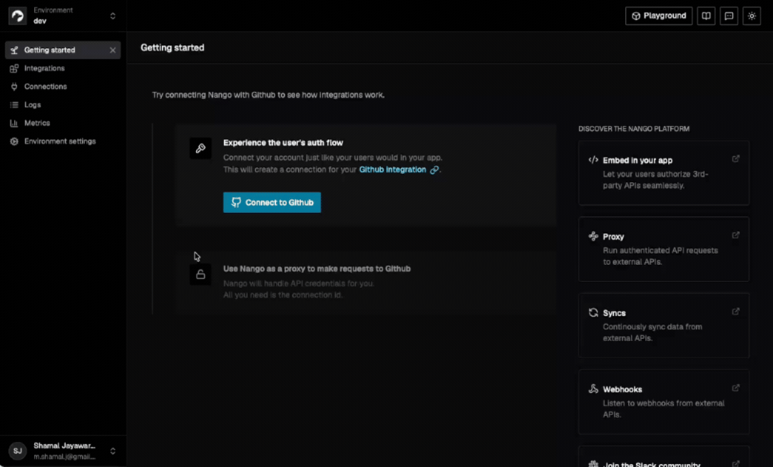Viewport: 773px width, 467px height.
Task: Open the Proxy platform card
Action: coord(664,249)
